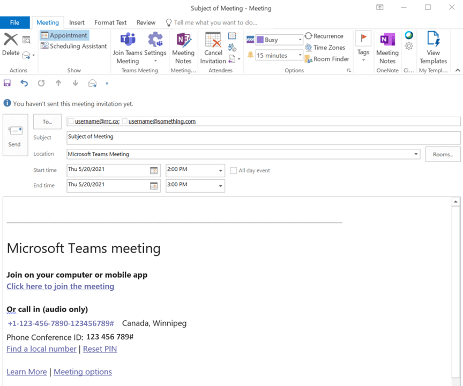Click the Delete icon in the Actions group

(x=11, y=41)
